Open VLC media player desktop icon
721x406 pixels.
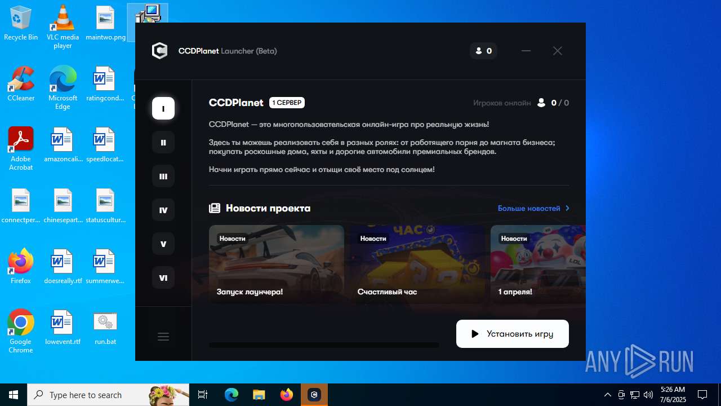click(63, 27)
